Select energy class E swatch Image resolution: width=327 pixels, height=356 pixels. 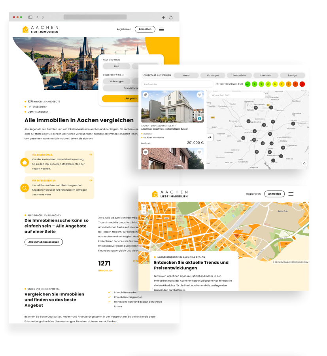[282, 84]
